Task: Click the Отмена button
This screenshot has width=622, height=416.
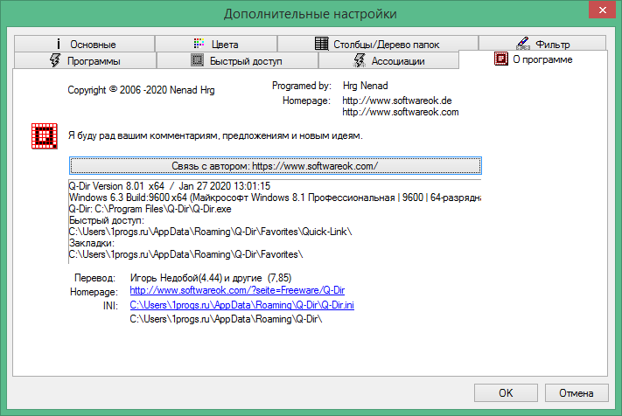Action: pos(576,392)
